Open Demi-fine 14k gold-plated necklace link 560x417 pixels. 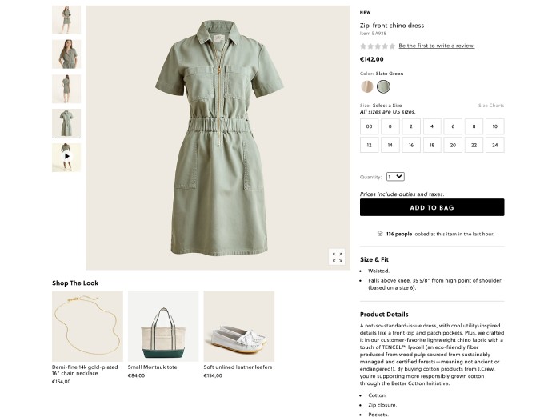[x=85, y=371]
